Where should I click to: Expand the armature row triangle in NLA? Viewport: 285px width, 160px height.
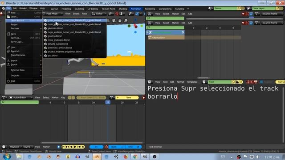[x=147, y=32]
